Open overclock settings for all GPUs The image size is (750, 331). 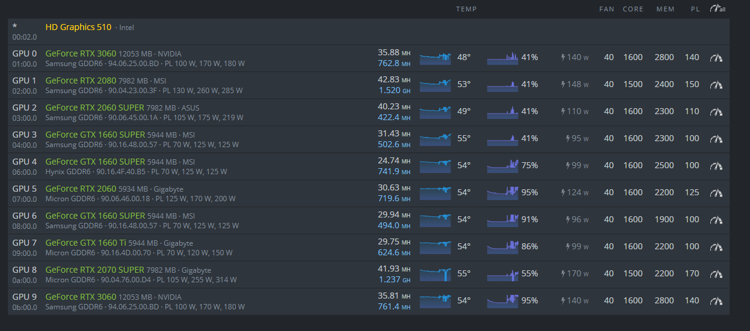tap(717, 9)
